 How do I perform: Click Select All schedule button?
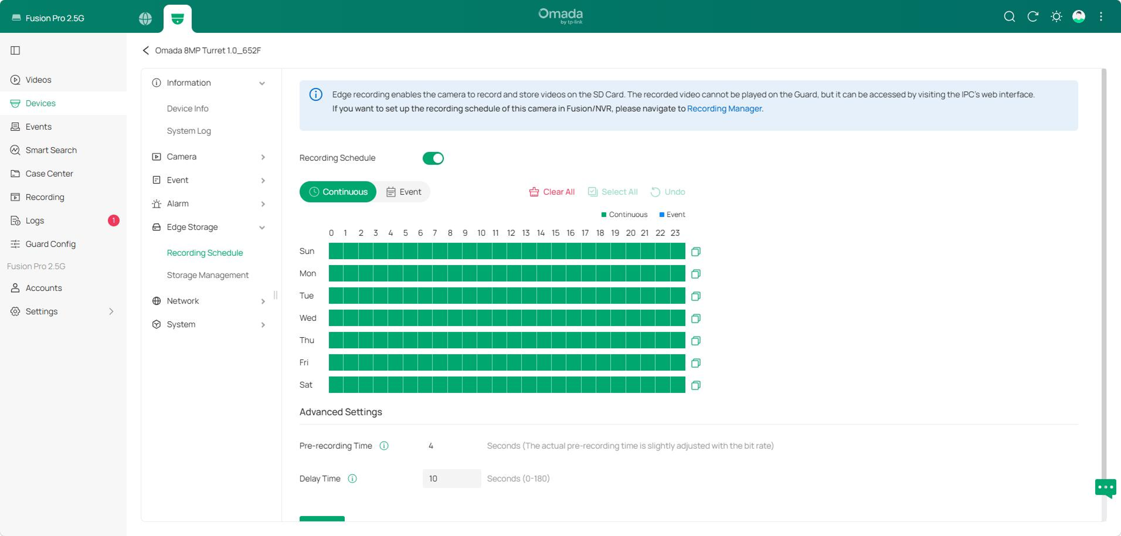pos(613,192)
